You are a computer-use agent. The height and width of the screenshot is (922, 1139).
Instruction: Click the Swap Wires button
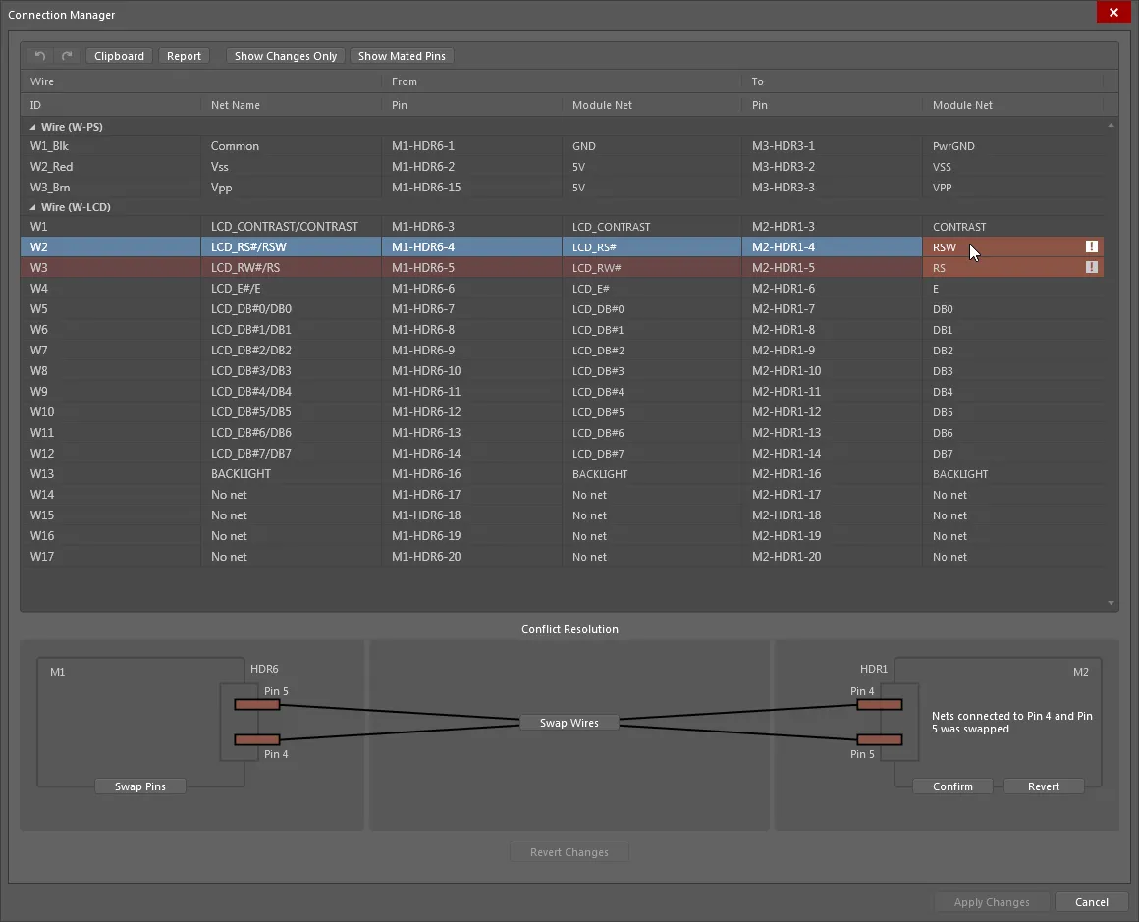click(x=569, y=723)
